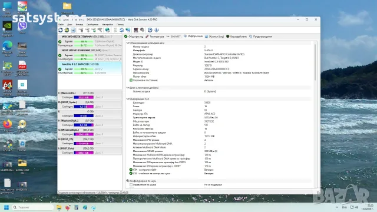Select the InnoLite 2.5 SATA SSD disk

click(x=90, y=69)
